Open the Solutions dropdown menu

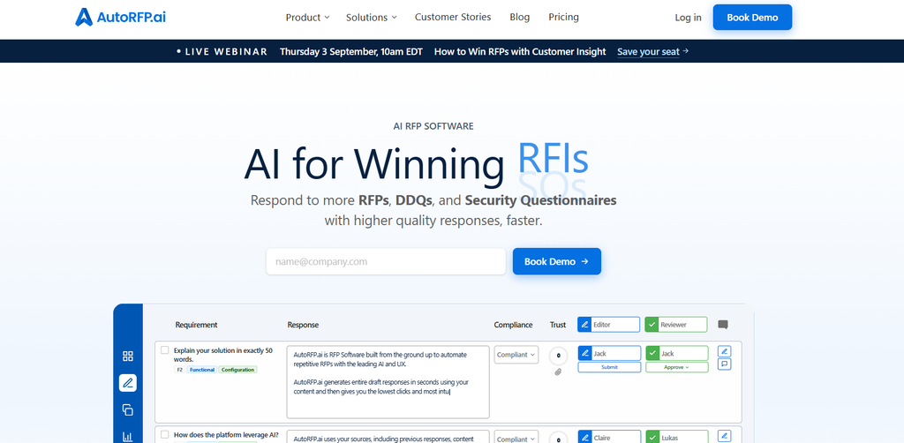coord(372,18)
